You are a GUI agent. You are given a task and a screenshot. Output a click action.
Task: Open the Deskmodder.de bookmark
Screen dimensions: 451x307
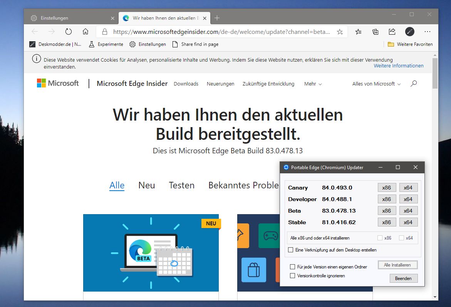tap(55, 44)
